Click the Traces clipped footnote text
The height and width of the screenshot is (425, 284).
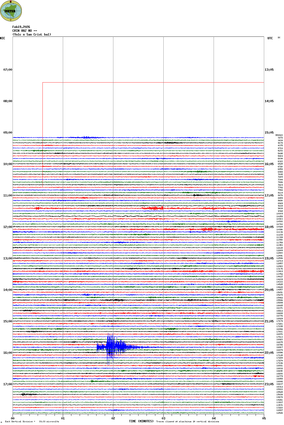point(187,421)
